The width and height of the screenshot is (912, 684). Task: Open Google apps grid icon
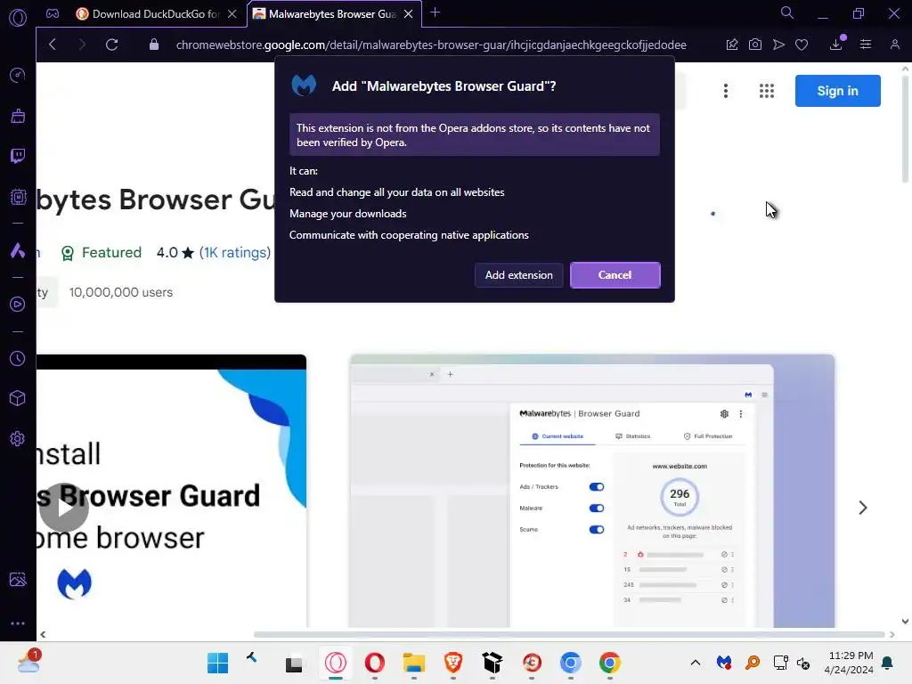[767, 91]
